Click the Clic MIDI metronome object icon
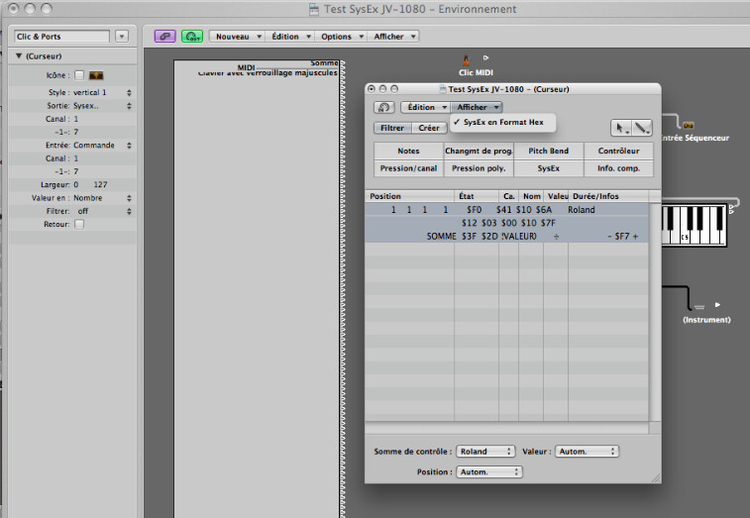The height and width of the screenshot is (518, 750). (x=466, y=60)
